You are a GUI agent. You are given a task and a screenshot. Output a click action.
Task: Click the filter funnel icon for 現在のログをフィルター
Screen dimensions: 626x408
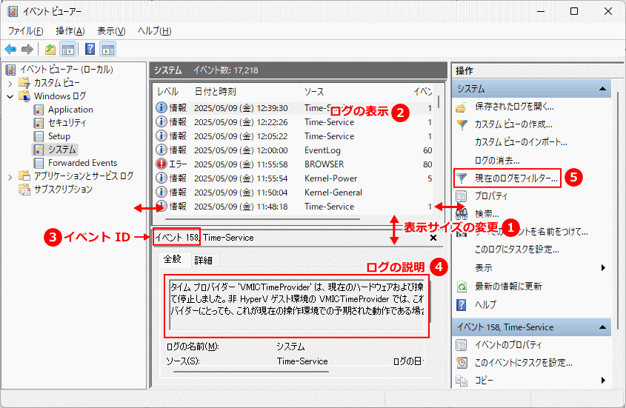coord(462,178)
